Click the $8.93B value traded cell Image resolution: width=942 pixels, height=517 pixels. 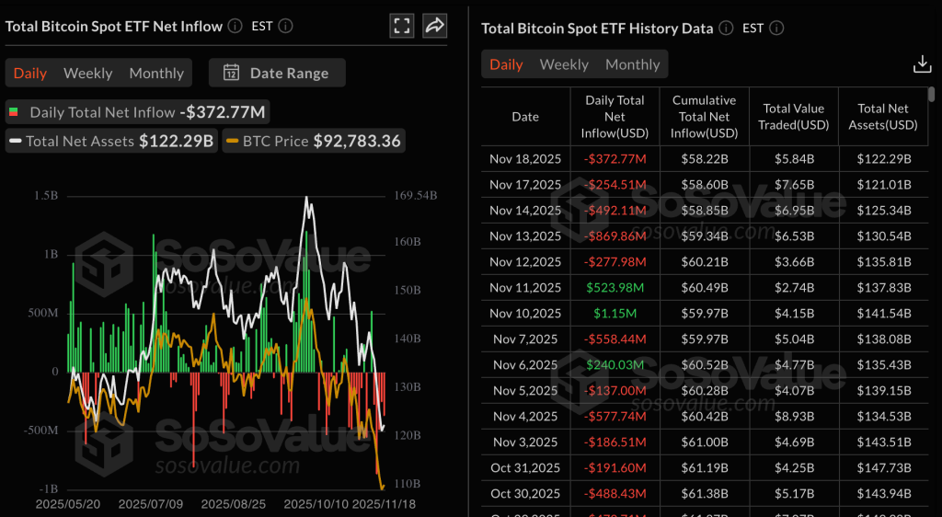pyautogui.click(x=794, y=416)
